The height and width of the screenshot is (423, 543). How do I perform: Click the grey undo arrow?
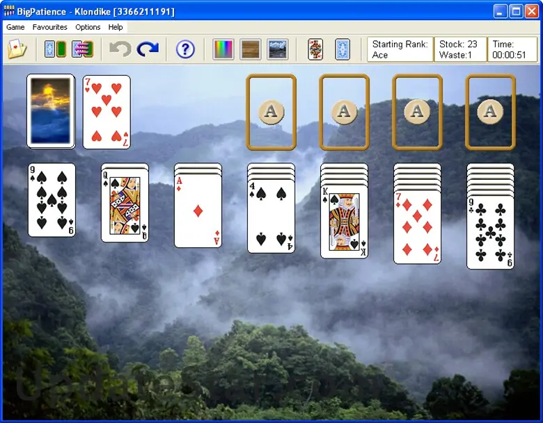(x=120, y=49)
